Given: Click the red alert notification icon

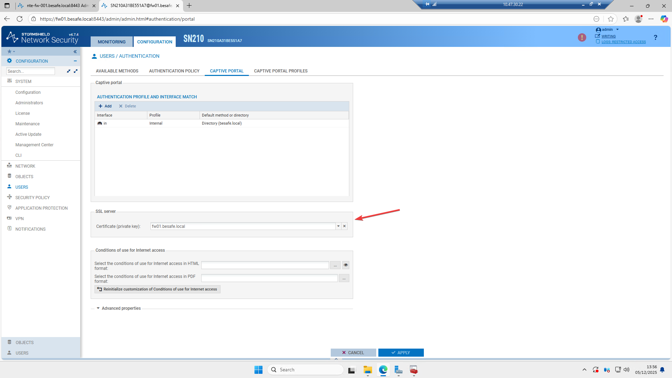Looking at the screenshot, I should [x=582, y=37].
